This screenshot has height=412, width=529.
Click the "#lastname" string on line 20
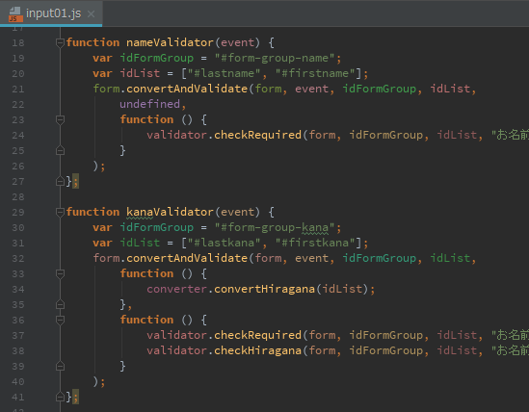[x=224, y=73]
